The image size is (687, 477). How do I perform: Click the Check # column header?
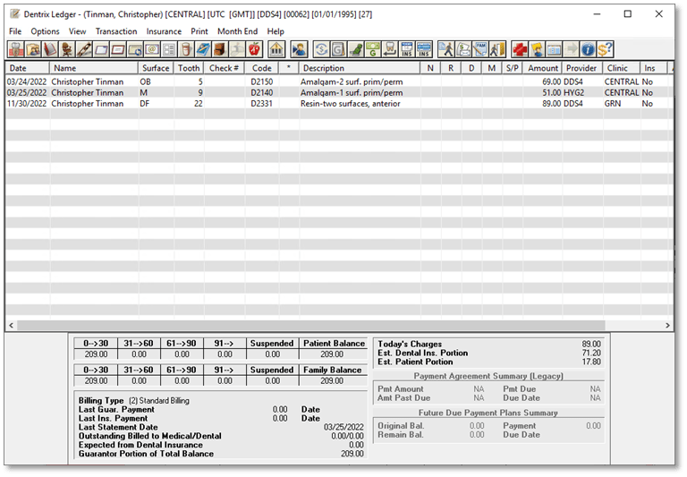[225, 68]
